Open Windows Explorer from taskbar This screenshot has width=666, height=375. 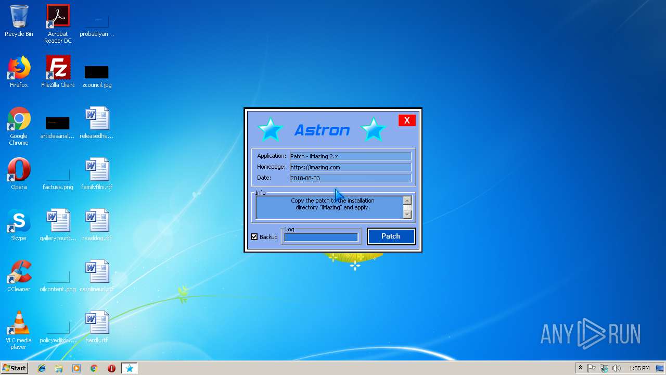click(59, 368)
